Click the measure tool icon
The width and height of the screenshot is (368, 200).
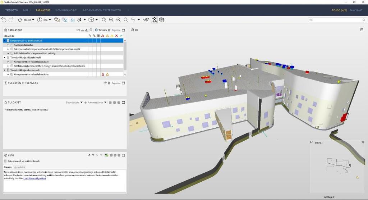pyautogui.click(x=133, y=20)
